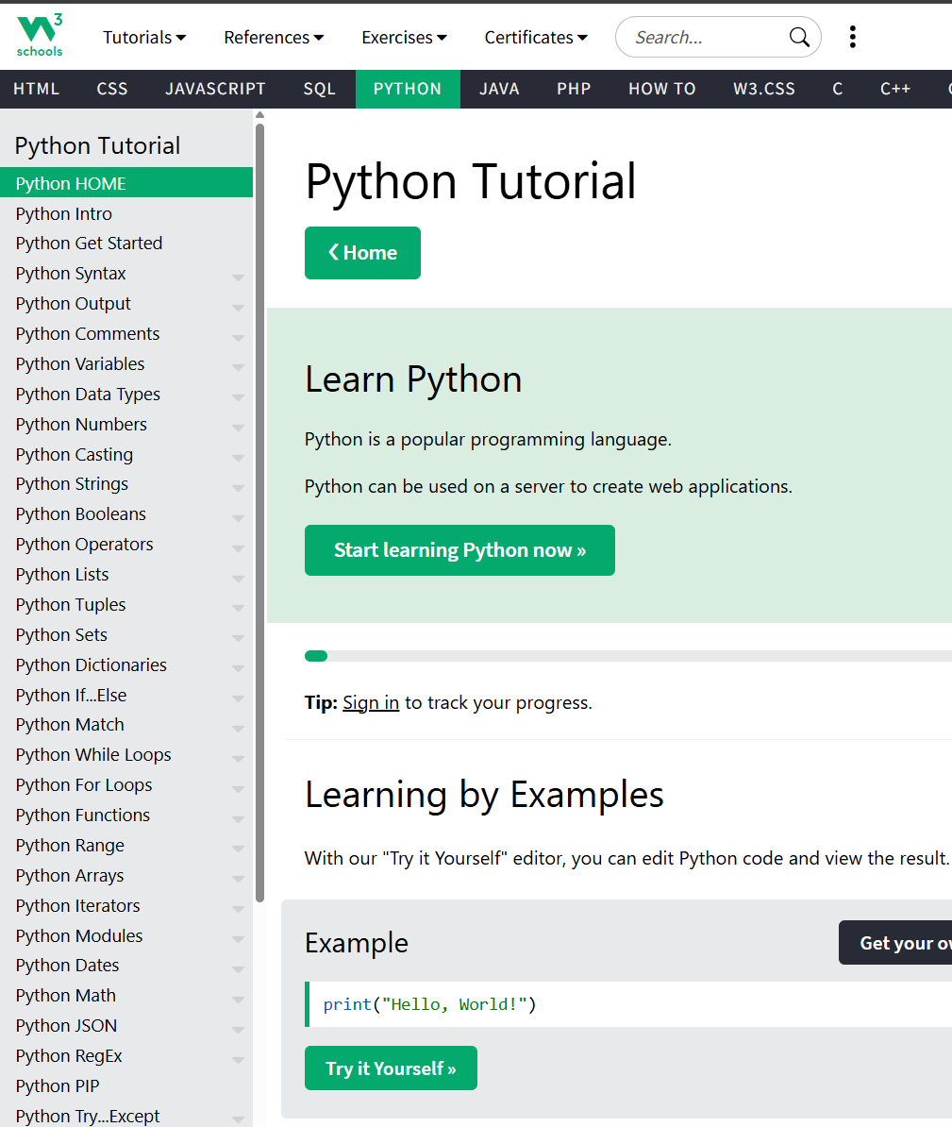
Task: Open Python Iterators in the sidebar
Action: pos(126,905)
